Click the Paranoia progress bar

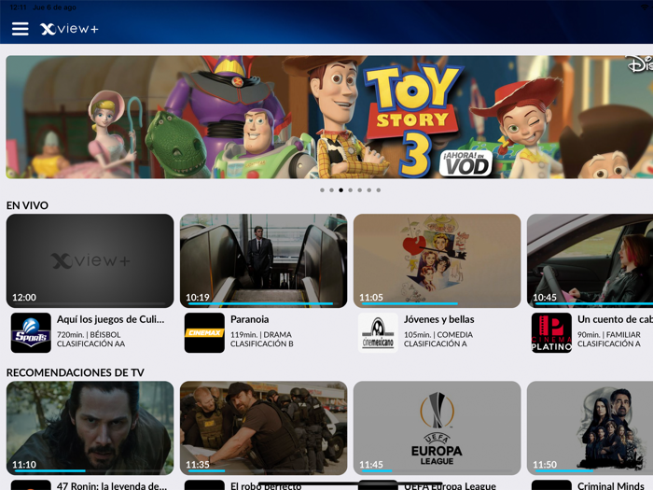coord(264,303)
